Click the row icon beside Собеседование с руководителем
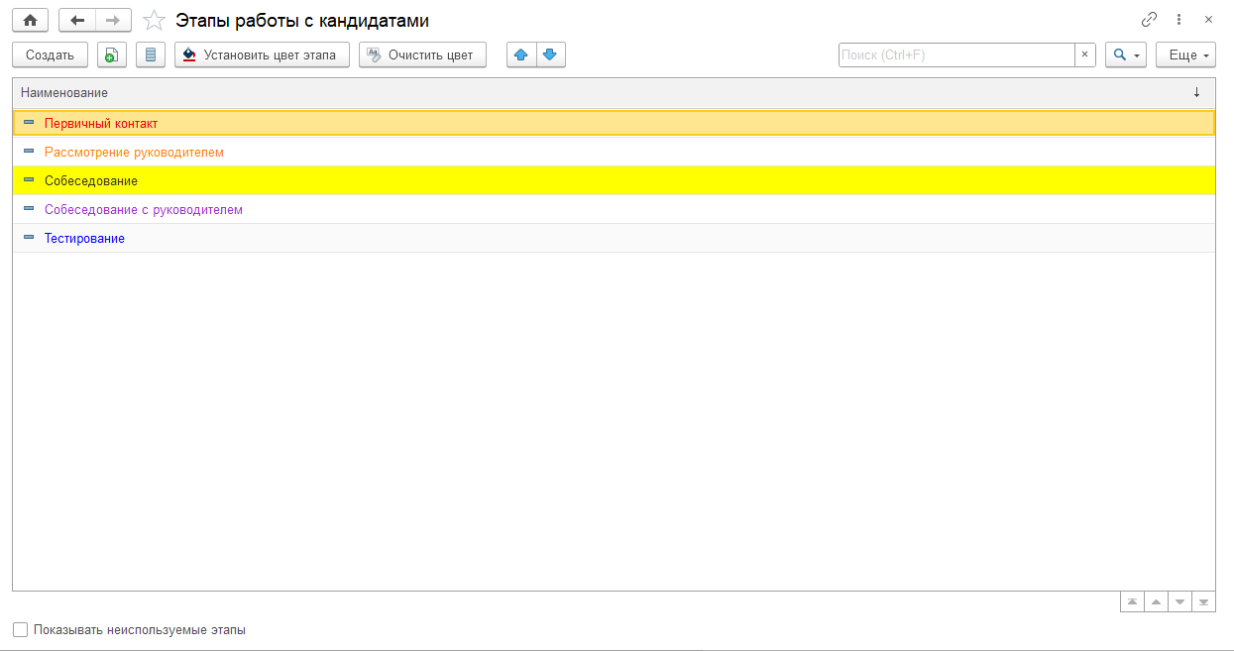The width and height of the screenshot is (1234, 651). (29, 209)
